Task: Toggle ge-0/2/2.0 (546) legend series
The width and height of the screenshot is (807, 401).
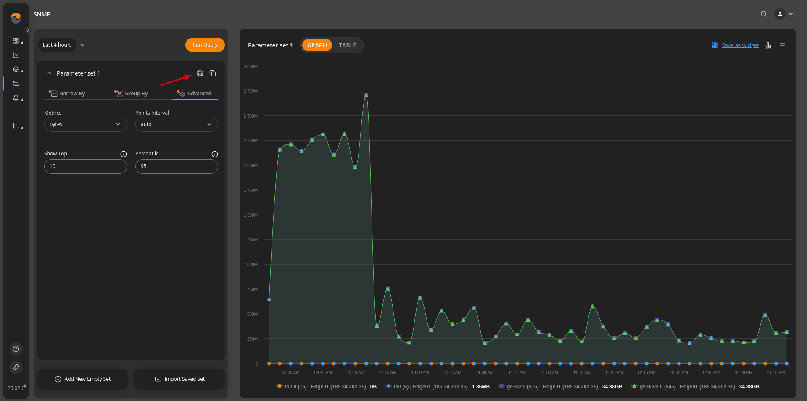Action: click(x=695, y=387)
